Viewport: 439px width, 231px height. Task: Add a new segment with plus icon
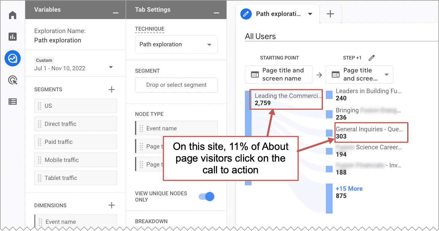tap(112, 90)
